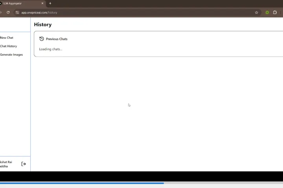The height and width of the screenshot is (188, 283).
Task: Click the unplayed portion of progress bar
Action: [x=224, y=183]
